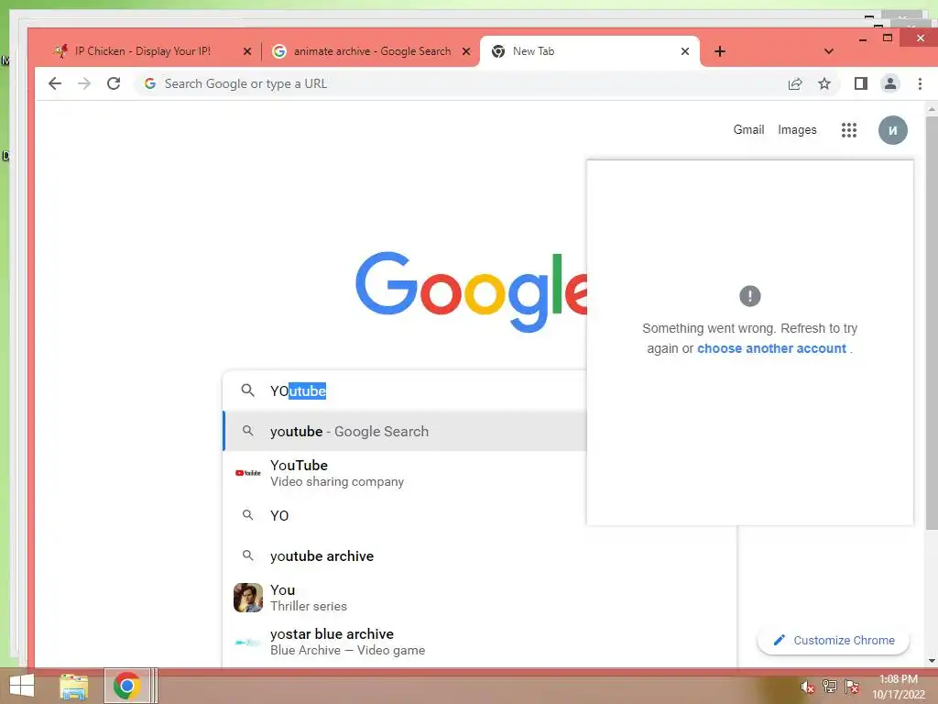This screenshot has width=938, height=704.
Task: Click the choose another account link
Action: [x=771, y=348]
